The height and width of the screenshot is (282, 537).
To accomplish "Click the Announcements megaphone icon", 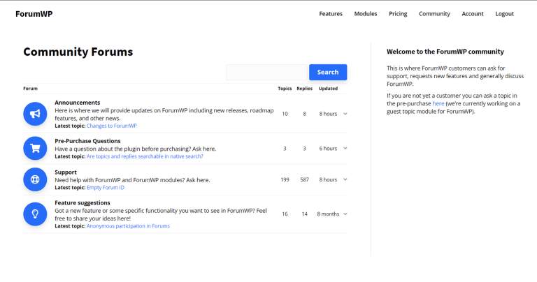I will [35, 114].
